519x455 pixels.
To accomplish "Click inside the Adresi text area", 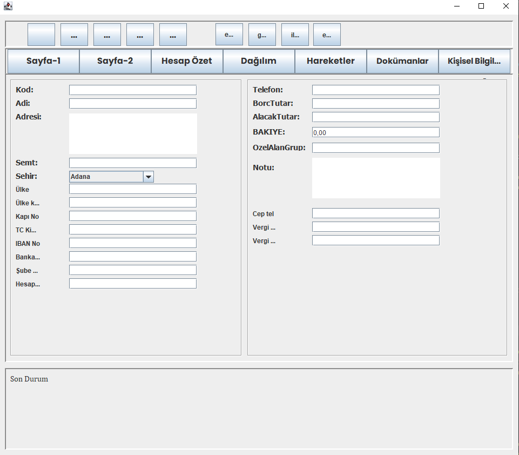I will (133, 133).
